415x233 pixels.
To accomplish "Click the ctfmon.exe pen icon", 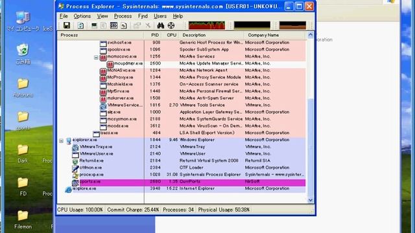I will coord(75,168).
